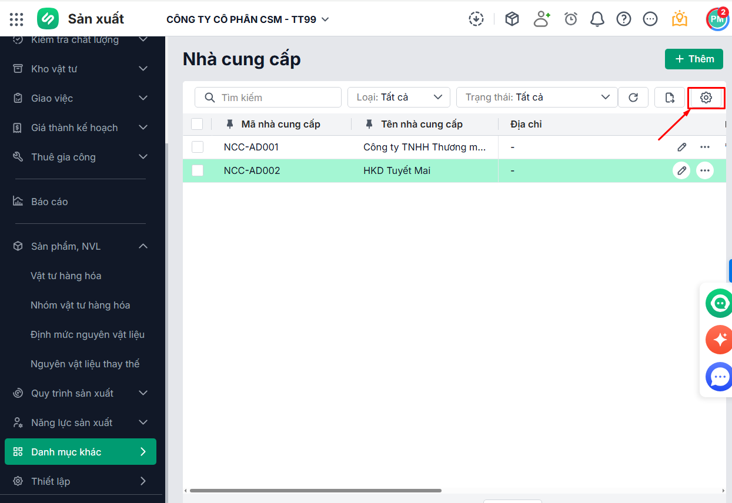Open more actions for NCC-AD001

coord(705,147)
